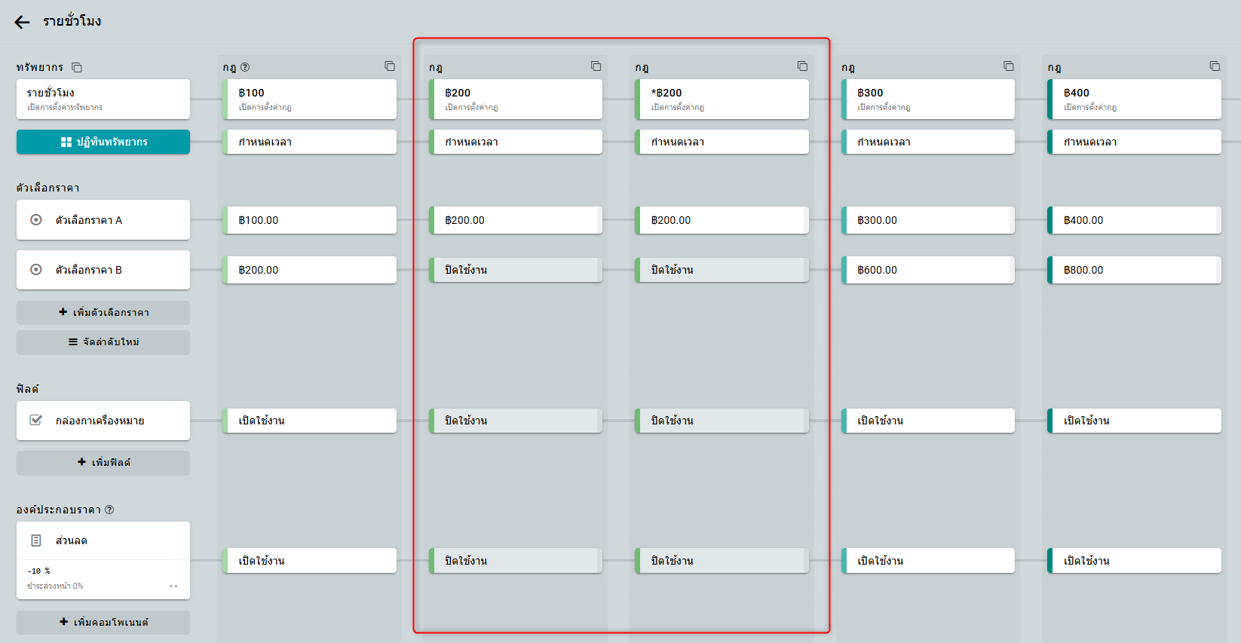Click the help icon next to กฎ

245,67
